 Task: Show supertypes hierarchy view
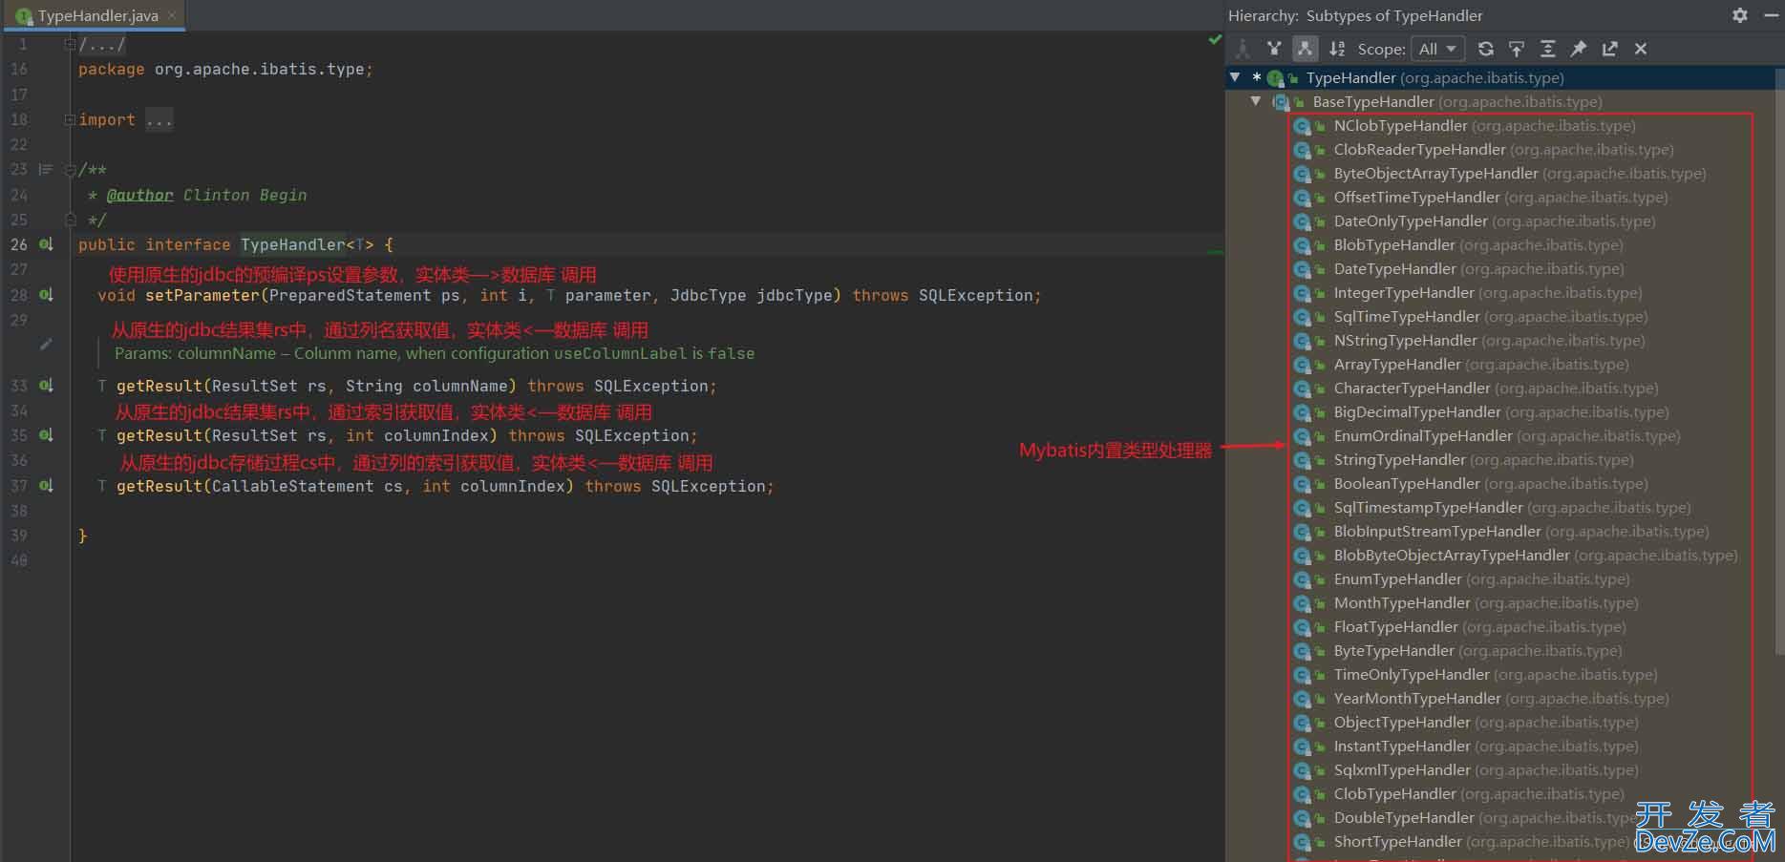pyautogui.click(x=1274, y=49)
